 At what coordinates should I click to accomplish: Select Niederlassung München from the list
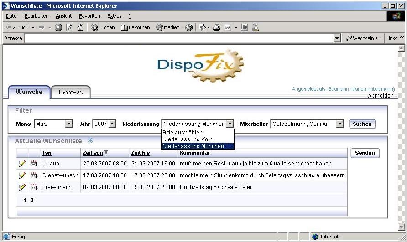[198, 146]
